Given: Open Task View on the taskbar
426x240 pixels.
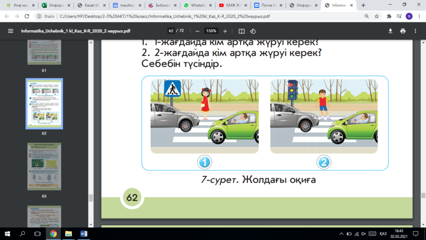Looking at the screenshot, I should (x=37, y=234).
